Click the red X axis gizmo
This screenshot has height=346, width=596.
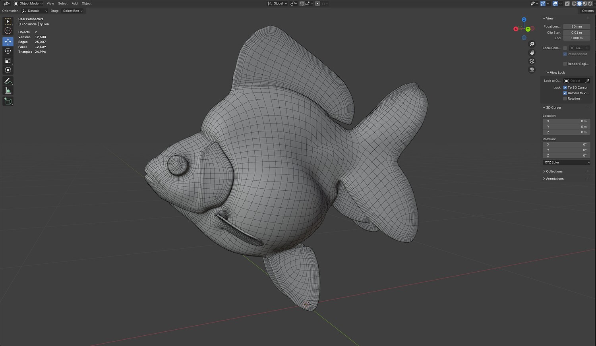(x=516, y=29)
